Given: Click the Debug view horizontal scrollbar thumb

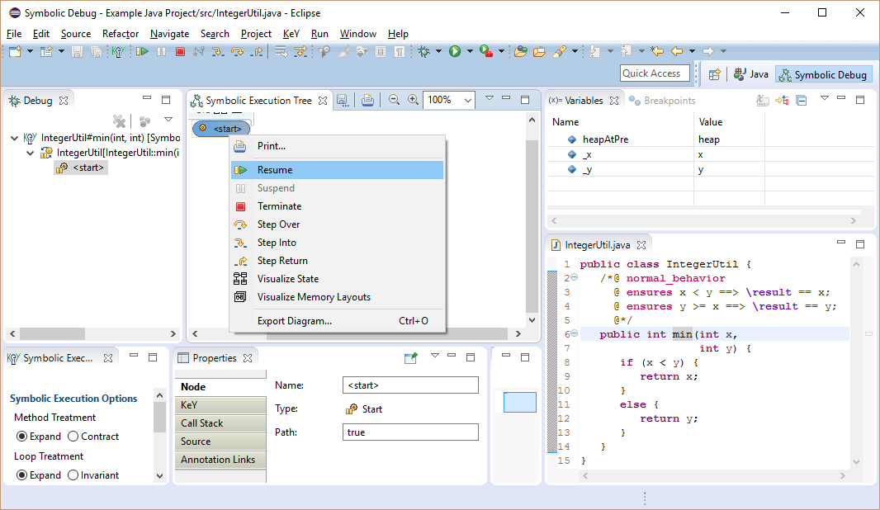Looking at the screenshot, I should (52, 334).
